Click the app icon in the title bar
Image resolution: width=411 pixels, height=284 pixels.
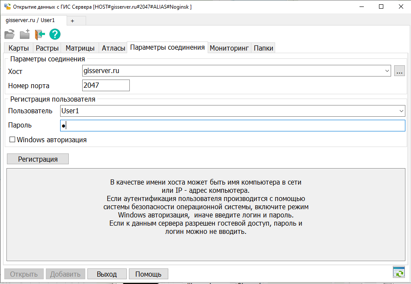click(x=7, y=6)
